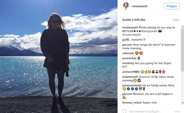Viewport: 184px width, 113px height.
Task: Open ninaloeseth username in post header
Action: 140,6
